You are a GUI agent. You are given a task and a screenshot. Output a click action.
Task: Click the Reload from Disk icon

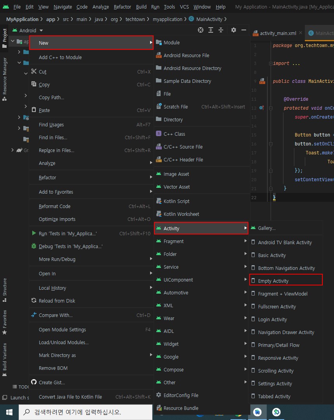tap(34, 301)
